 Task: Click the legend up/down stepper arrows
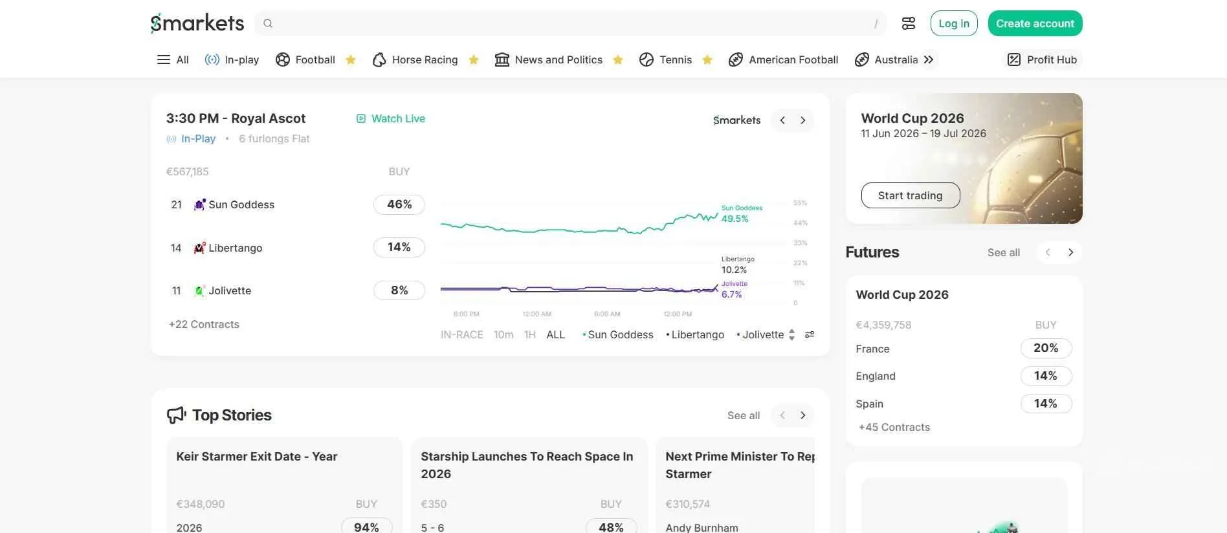[x=791, y=334]
